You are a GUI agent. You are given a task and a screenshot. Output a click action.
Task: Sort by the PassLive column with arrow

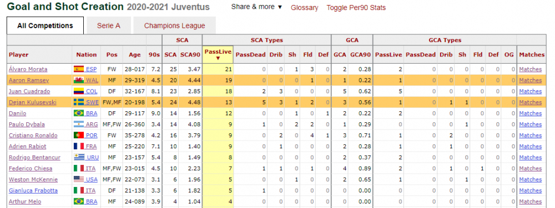click(218, 55)
